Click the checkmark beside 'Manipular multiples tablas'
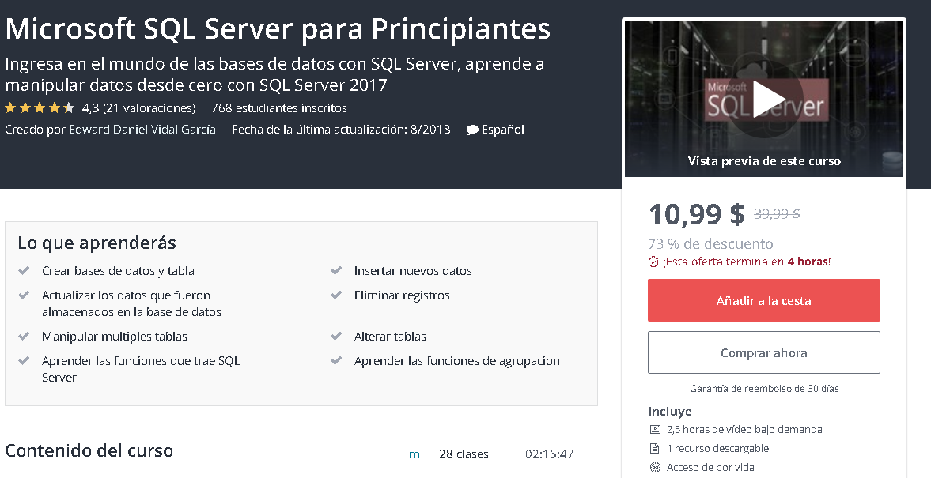This screenshot has width=931, height=478. tap(24, 336)
